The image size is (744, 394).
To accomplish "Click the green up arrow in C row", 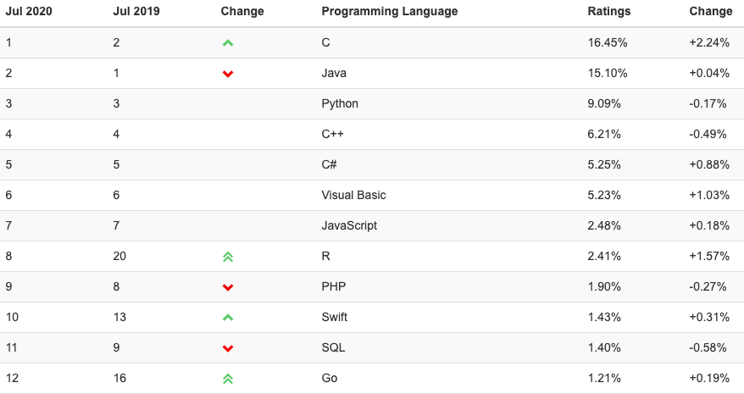I will coord(228,43).
